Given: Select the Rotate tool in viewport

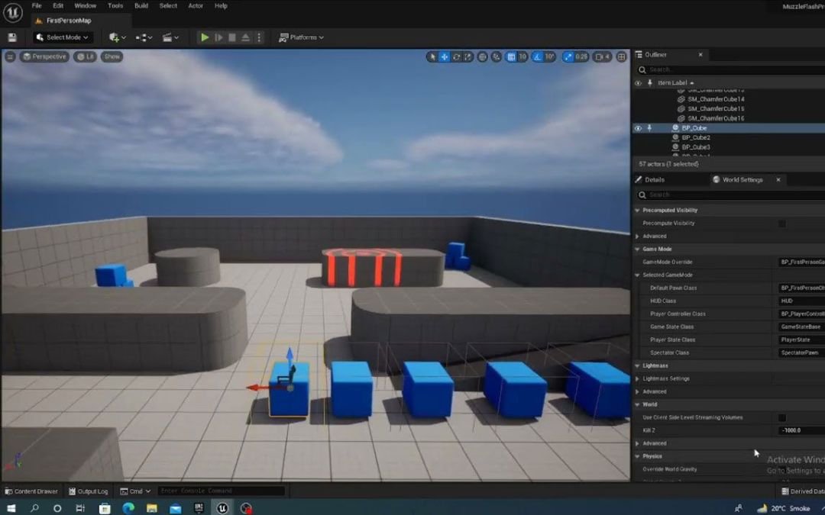Looking at the screenshot, I should [x=456, y=56].
